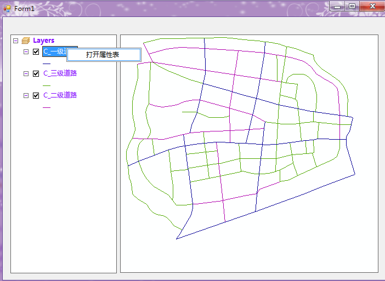This screenshot has width=385, height=281.
Task: Uncheck the C_一级道路 layer checkbox
Action: (36, 51)
